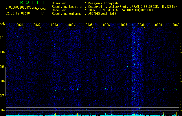
Task: Click the 0035 time marker
Action: tap(89, 25)
